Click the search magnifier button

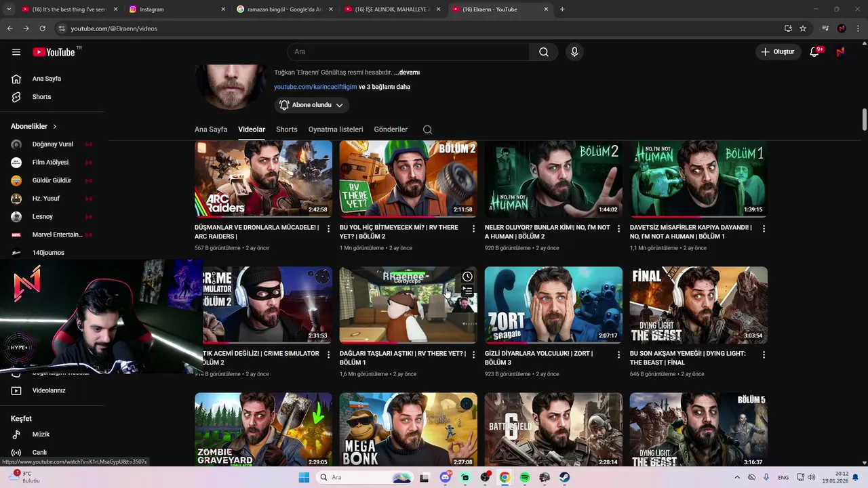544,52
